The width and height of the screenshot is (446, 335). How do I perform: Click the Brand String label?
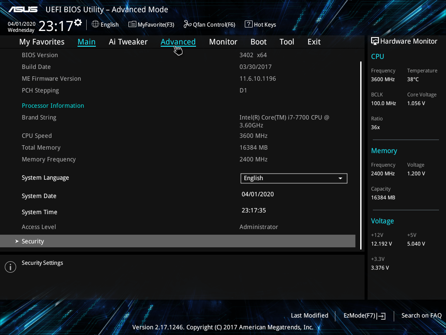[x=39, y=118]
